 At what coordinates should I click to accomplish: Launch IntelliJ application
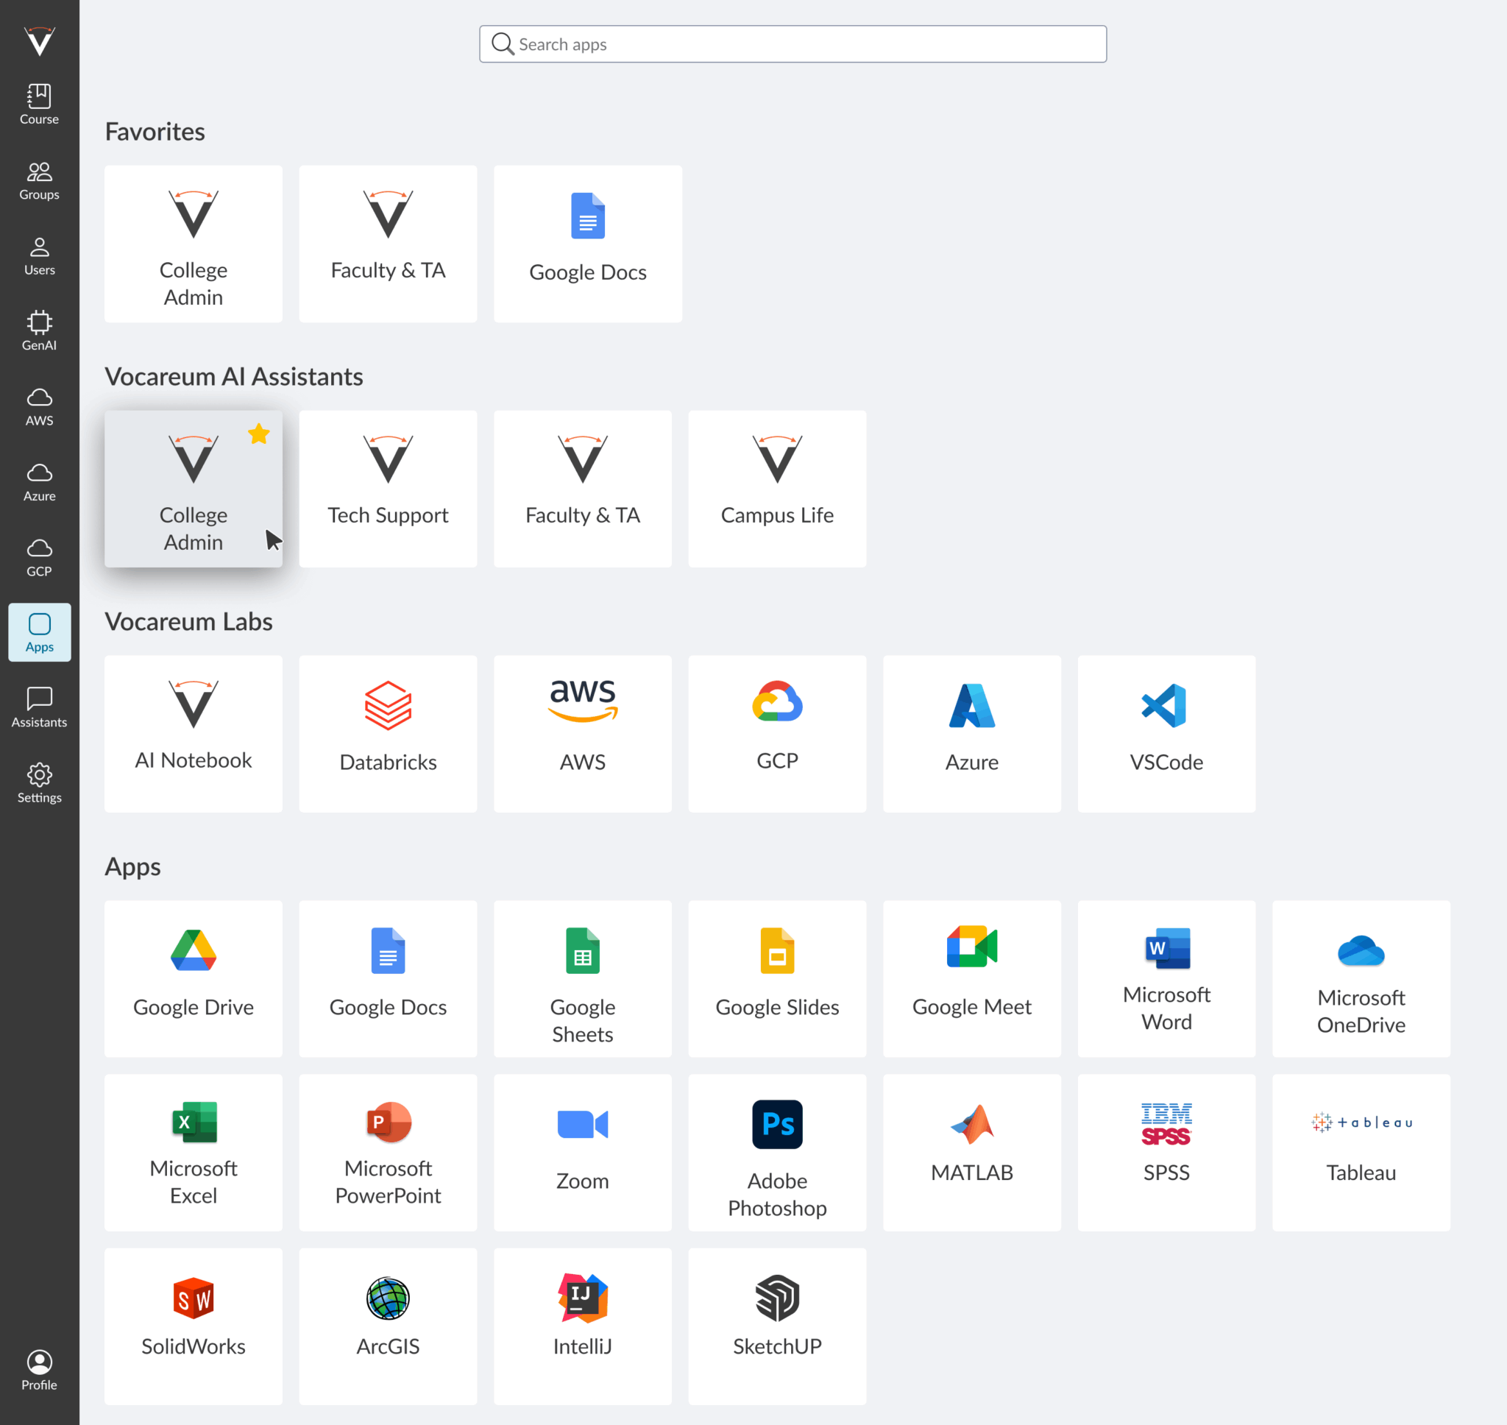[x=582, y=1326]
